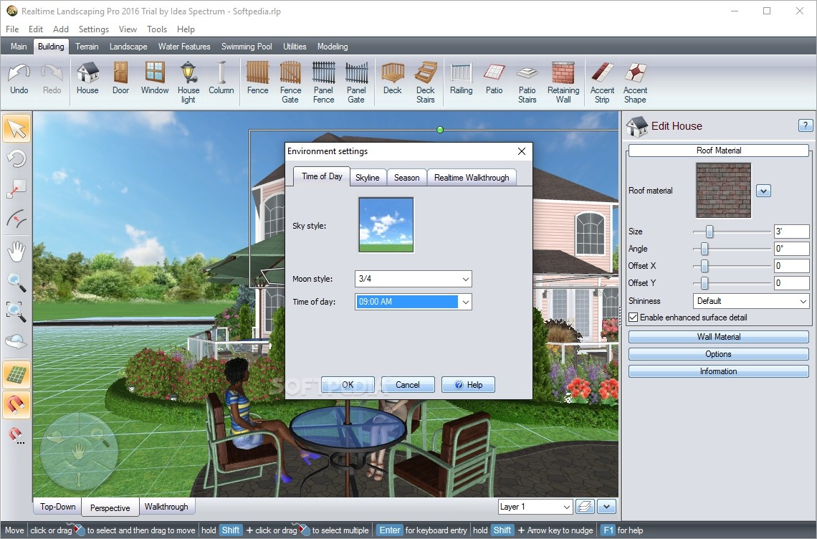The height and width of the screenshot is (539, 817).
Task: Select the Column tool
Action: pyautogui.click(x=221, y=80)
